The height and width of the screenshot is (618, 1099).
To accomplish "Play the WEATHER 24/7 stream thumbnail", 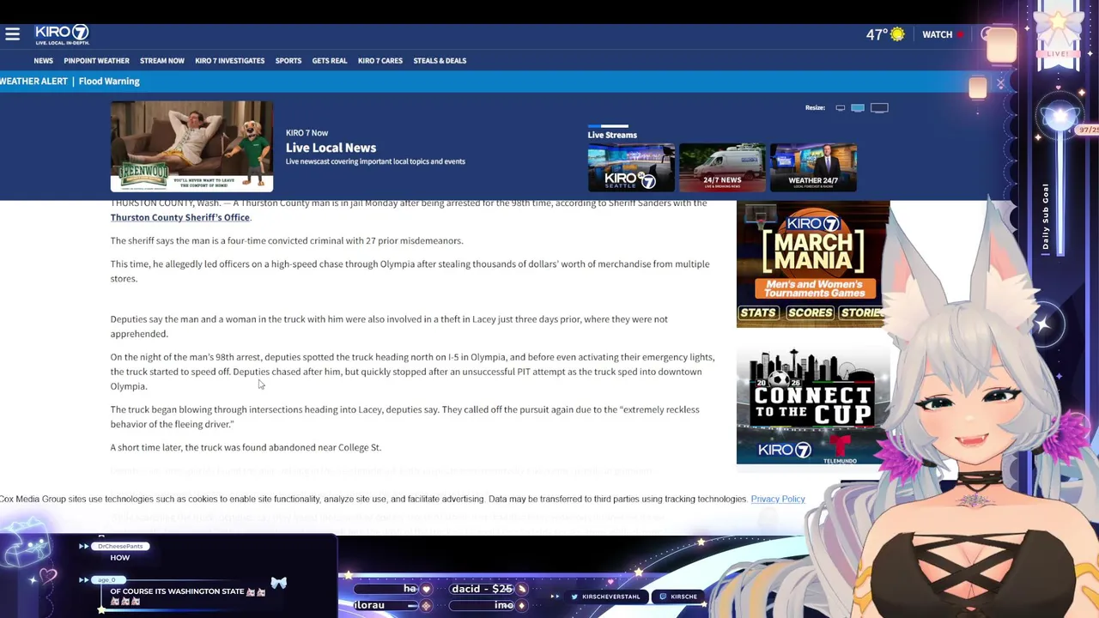I will [813, 167].
